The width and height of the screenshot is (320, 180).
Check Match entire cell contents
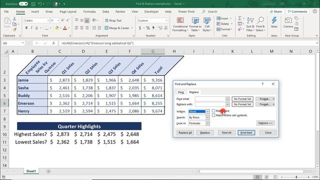click(213, 115)
